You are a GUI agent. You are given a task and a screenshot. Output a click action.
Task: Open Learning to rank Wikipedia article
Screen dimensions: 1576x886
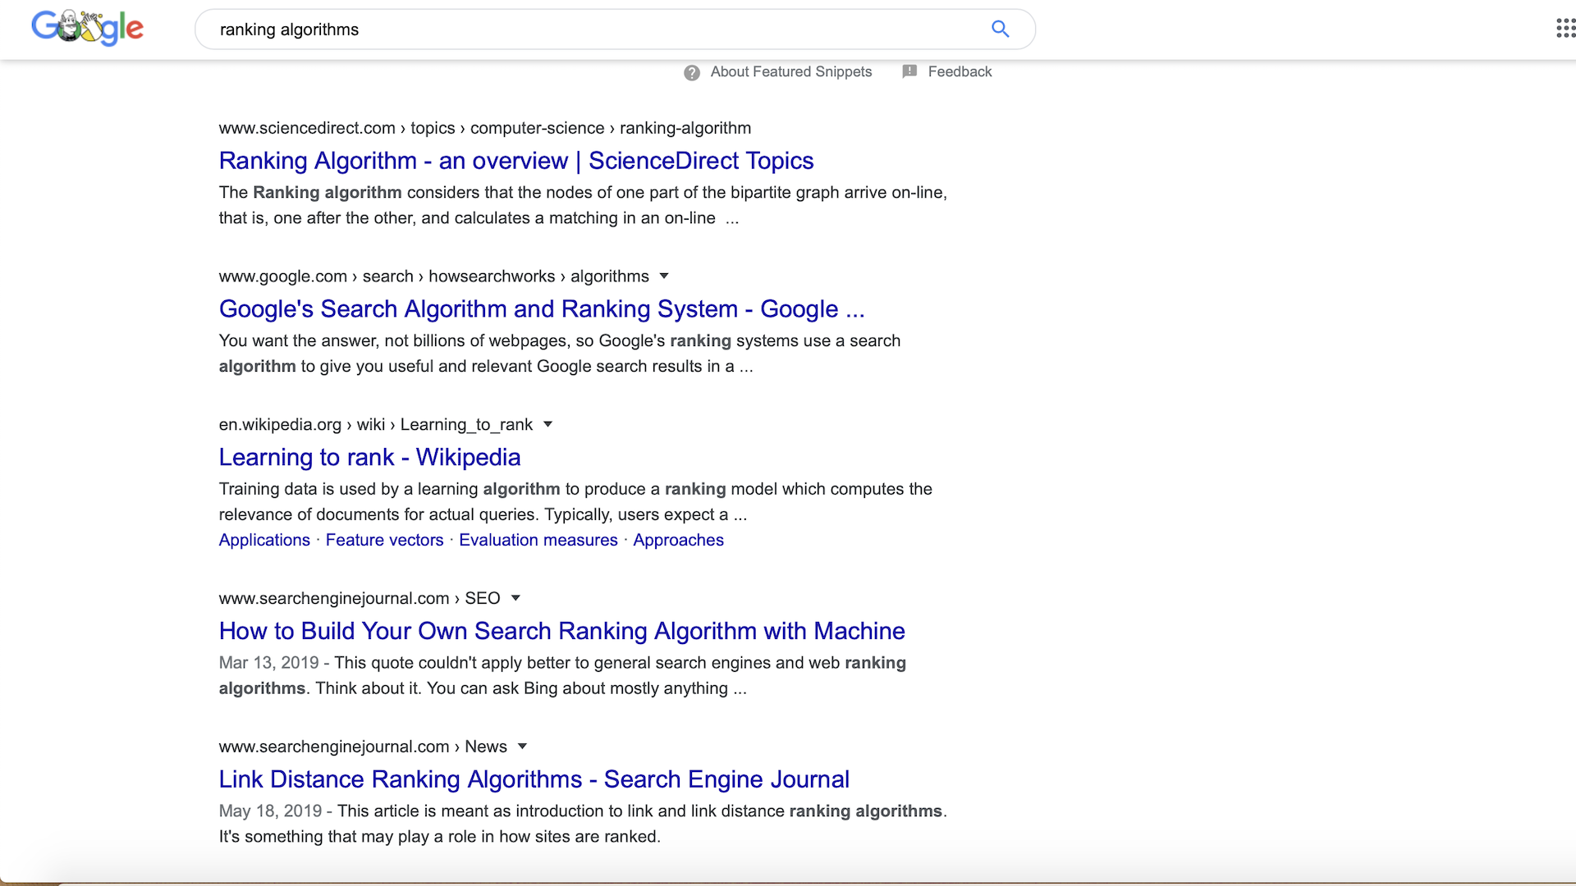point(369,456)
